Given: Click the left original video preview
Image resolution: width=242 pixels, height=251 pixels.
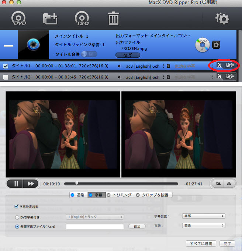Looking at the screenshot, I should point(63,134).
